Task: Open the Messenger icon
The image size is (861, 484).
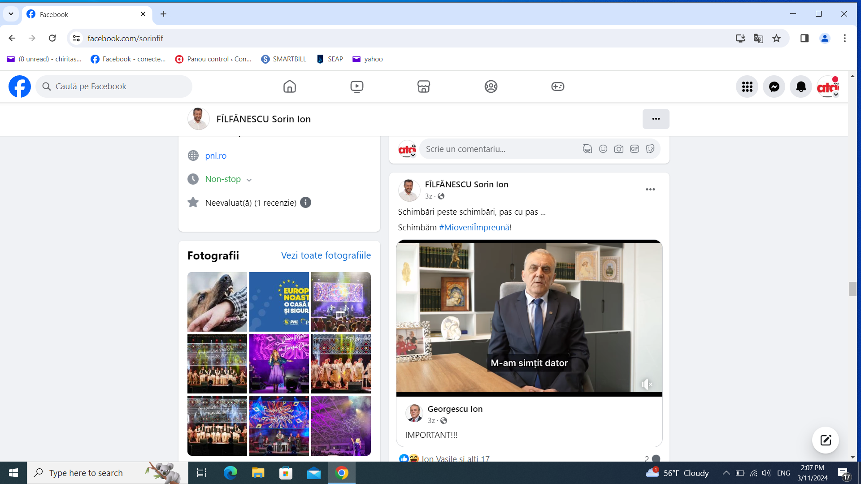Action: (x=774, y=87)
